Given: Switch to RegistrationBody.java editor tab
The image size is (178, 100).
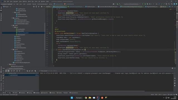Looking at the screenshot, I should click(151, 7).
